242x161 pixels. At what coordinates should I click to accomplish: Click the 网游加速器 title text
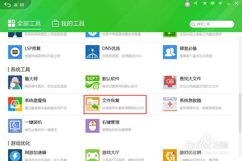[x=35, y=152]
